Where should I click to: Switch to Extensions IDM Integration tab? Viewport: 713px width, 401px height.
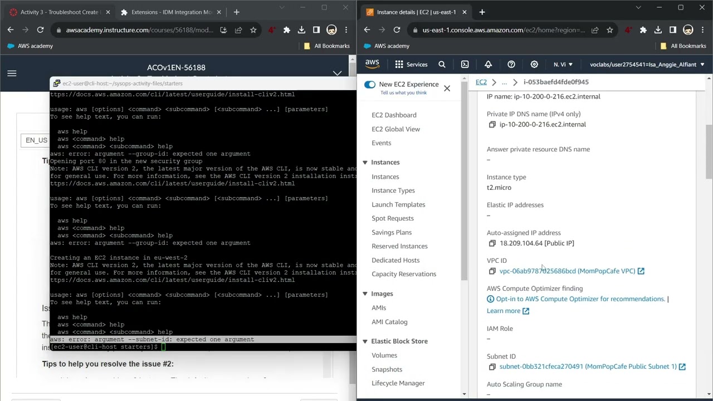[171, 12]
